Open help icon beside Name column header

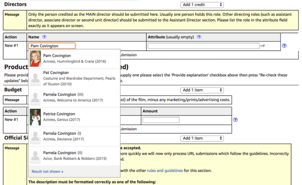tap(44, 37)
